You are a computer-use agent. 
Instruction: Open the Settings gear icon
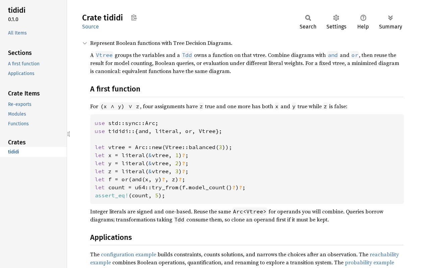point(336,18)
